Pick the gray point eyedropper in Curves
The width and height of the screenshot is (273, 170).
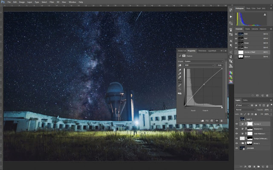[180, 74]
